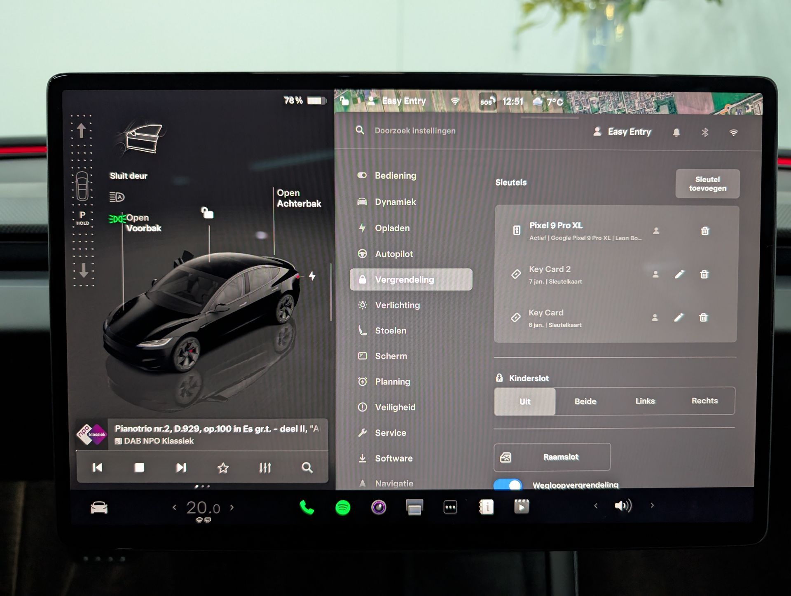
Task: Go to the Verlichting settings
Action: click(x=397, y=305)
